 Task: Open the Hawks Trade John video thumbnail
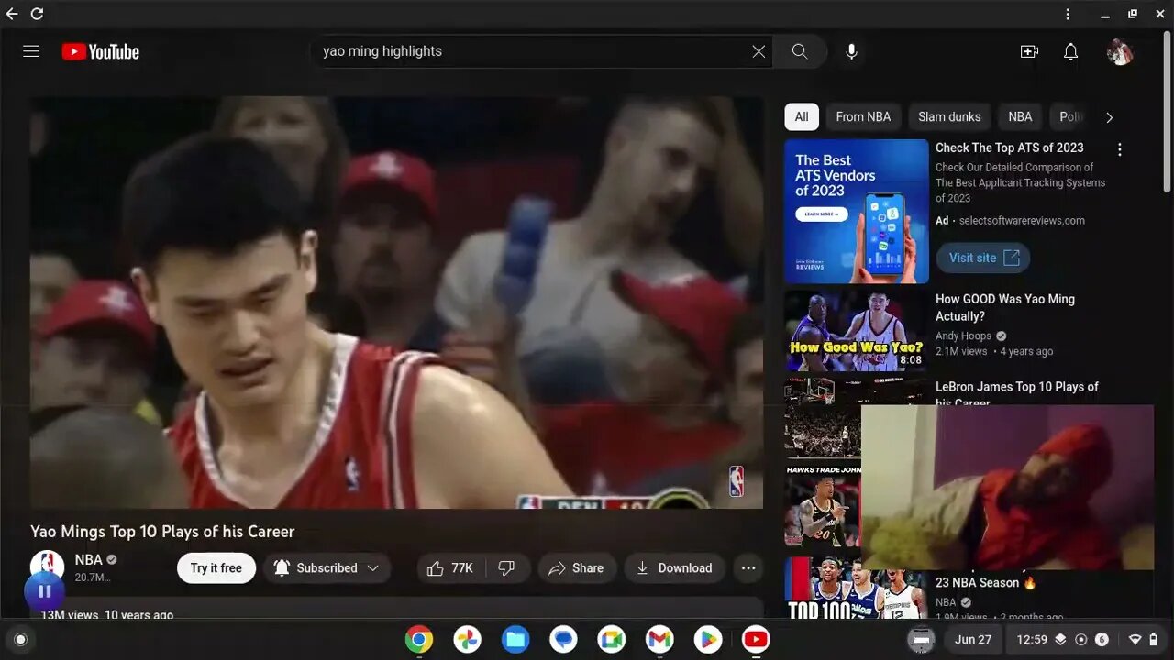[823, 507]
